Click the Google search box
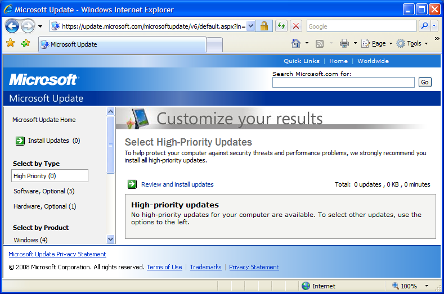The width and height of the screenshot is (444, 294). 361,26
